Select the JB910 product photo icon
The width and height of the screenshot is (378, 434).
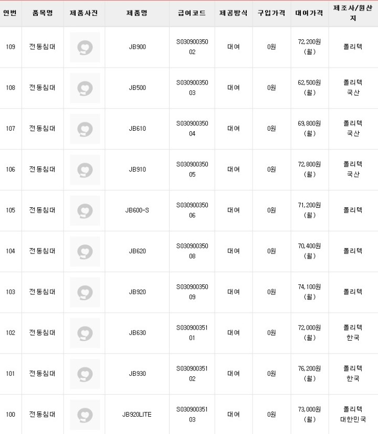(x=85, y=170)
